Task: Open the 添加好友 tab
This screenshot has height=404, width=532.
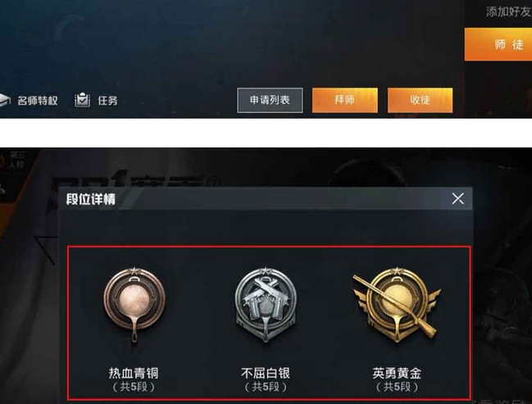Action: click(x=508, y=11)
